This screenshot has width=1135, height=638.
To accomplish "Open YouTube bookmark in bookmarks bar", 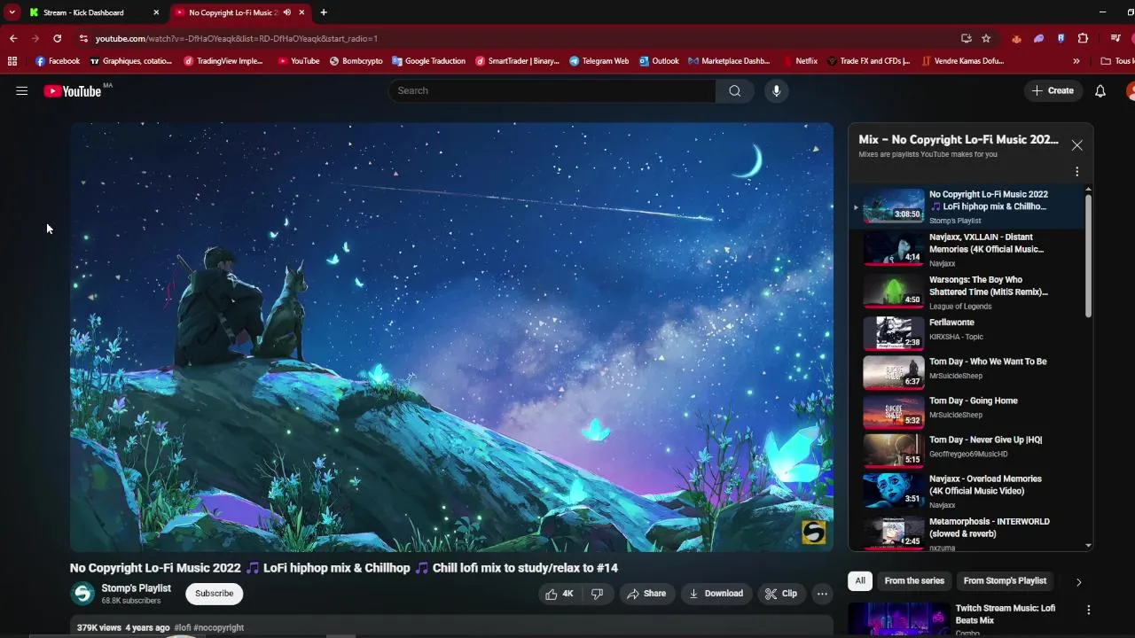I will [299, 61].
